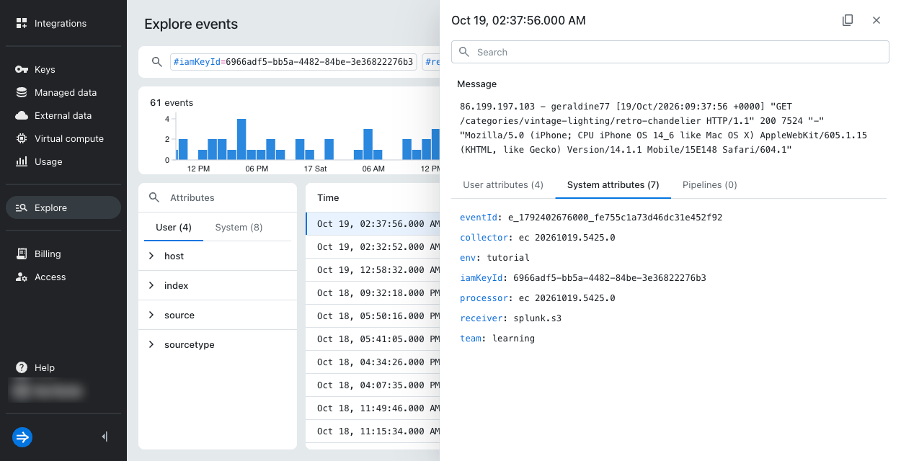The height and width of the screenshot is (461, 901).
Task: Click the event Message log text
Action: pos(663,127)
